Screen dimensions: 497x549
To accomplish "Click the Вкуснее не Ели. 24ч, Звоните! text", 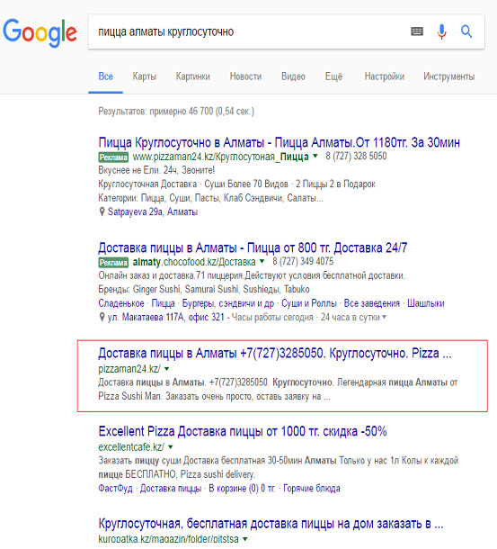I will click(x=156, y=170).
